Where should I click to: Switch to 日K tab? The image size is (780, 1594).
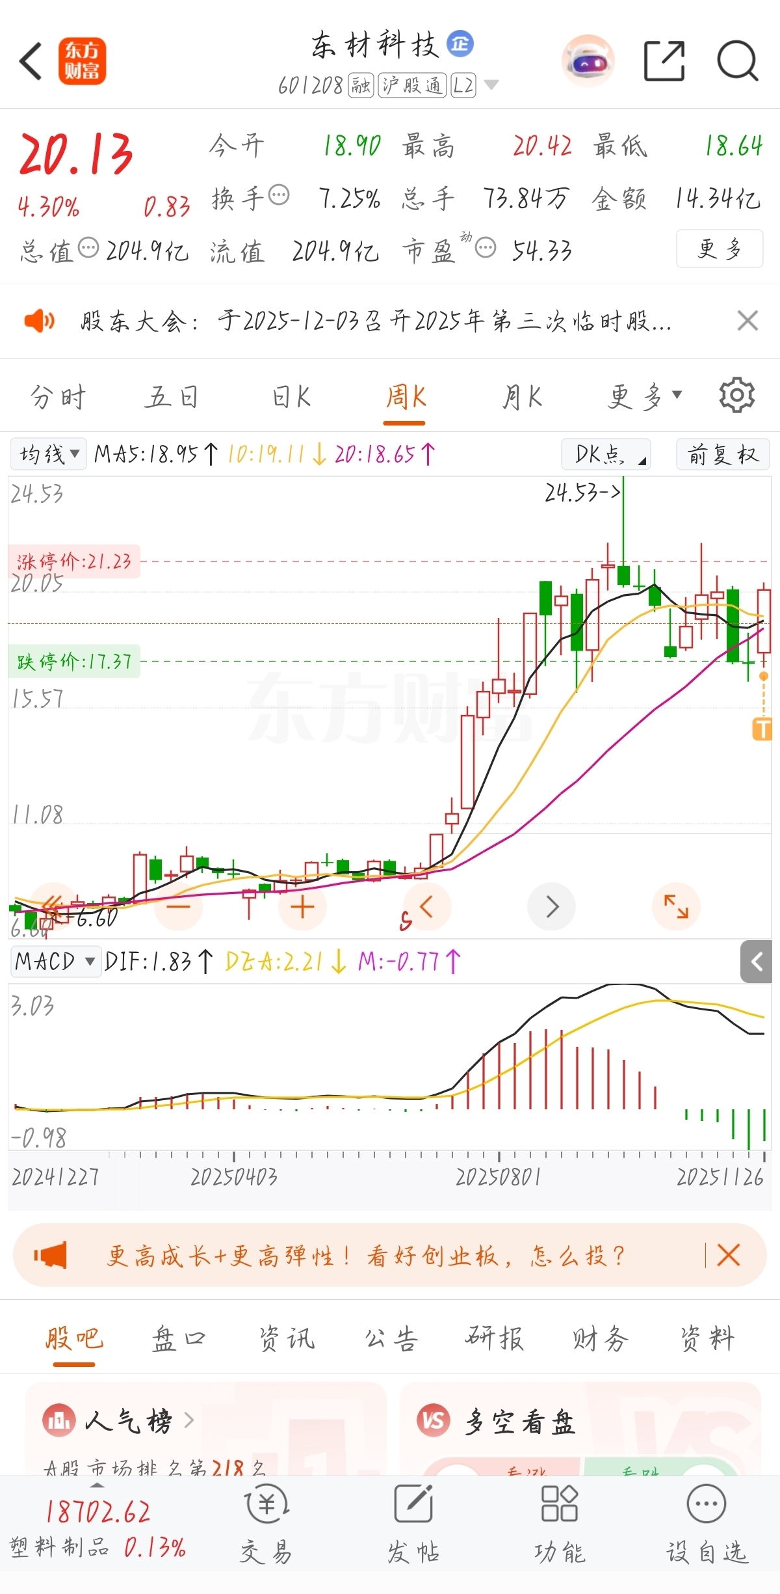click(x=291, y=396)
